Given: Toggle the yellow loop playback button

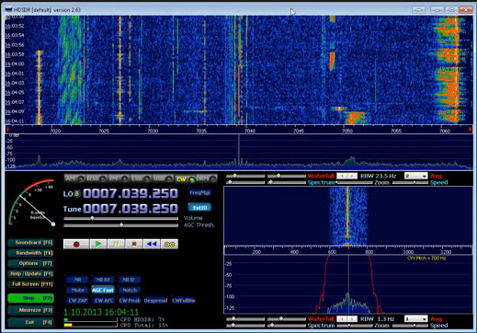Looking at the screenshot, I should coord(169,244).
